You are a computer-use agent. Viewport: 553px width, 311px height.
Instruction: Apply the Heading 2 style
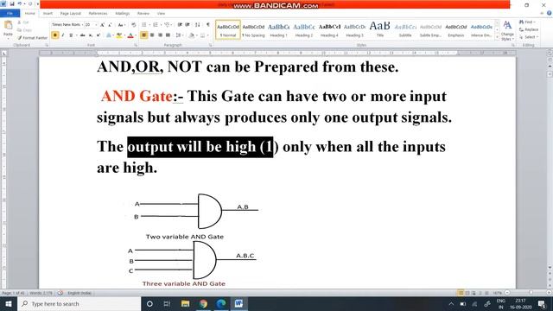304,30
